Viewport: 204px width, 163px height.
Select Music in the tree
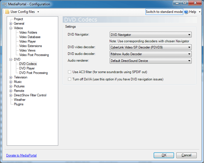(18, 82)
